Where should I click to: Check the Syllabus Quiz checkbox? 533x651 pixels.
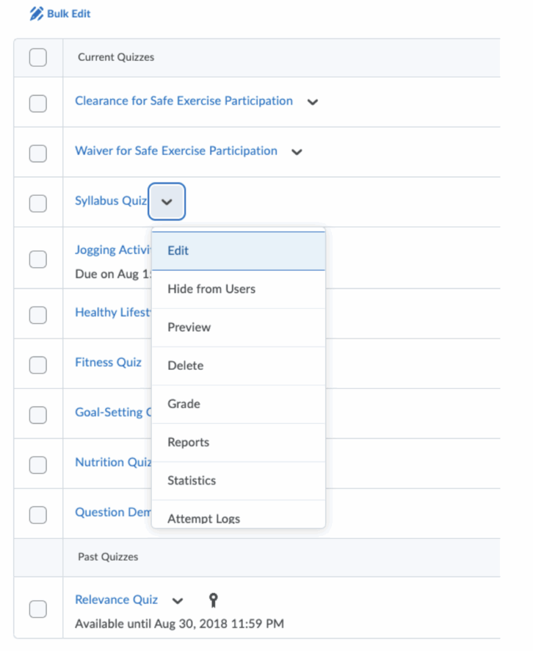pos(38,202)
